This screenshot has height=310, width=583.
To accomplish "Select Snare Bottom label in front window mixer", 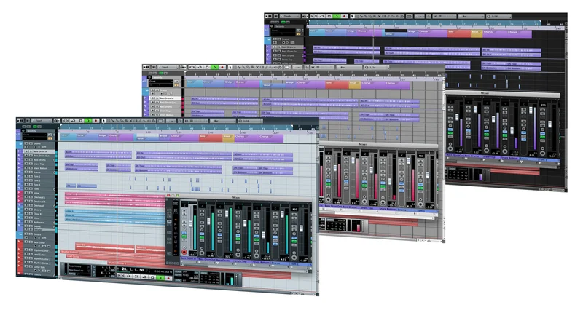I will (x=261, y=262).
